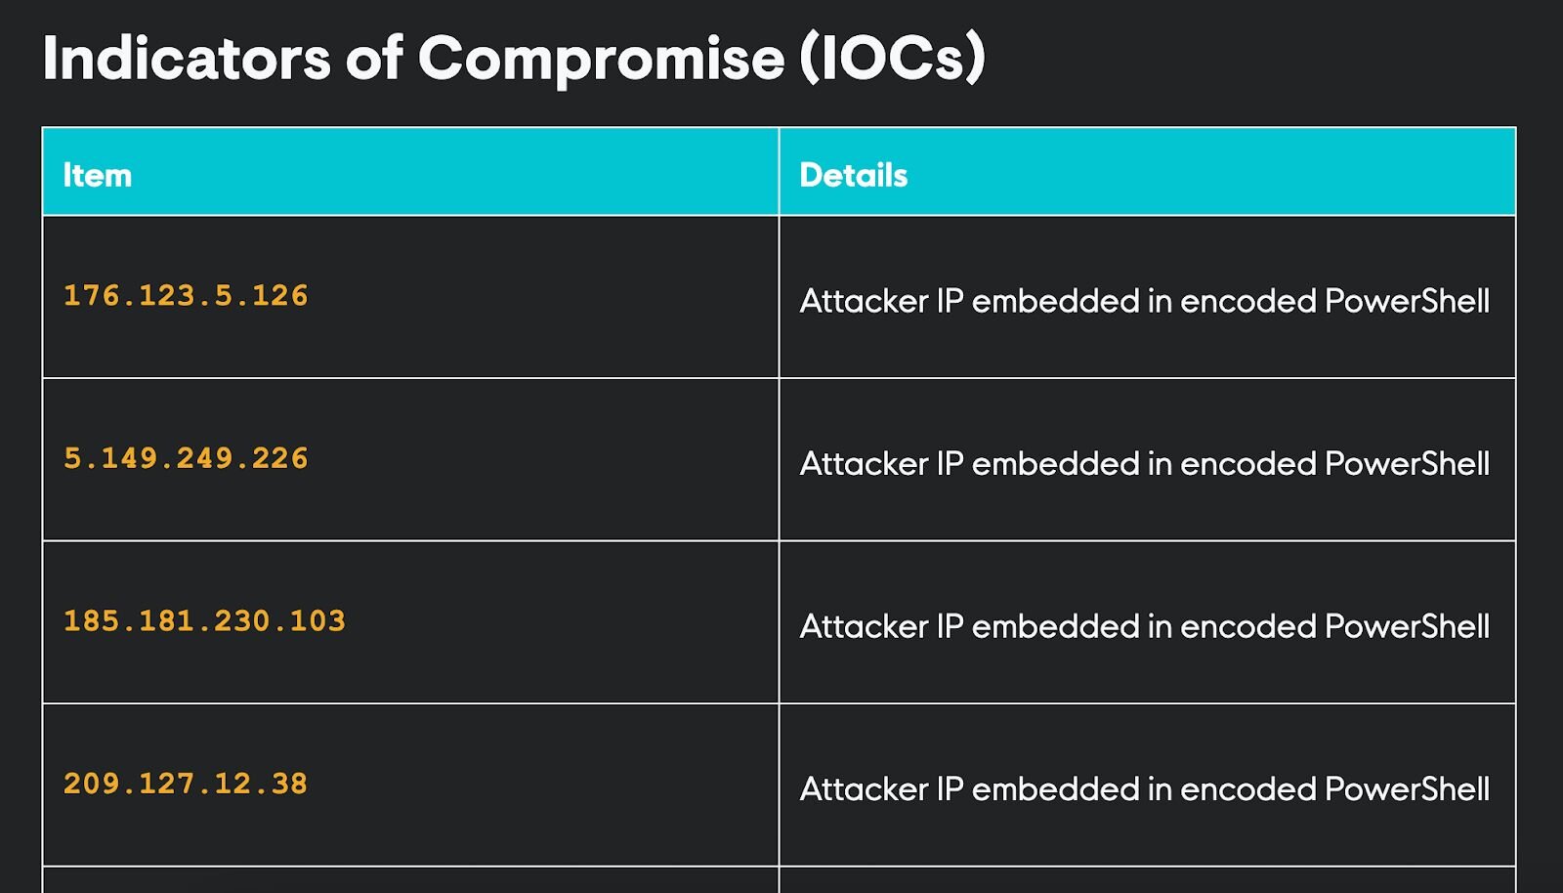Click the Indicators of Compromise (IOCs) heading

[x=514, y=59]
